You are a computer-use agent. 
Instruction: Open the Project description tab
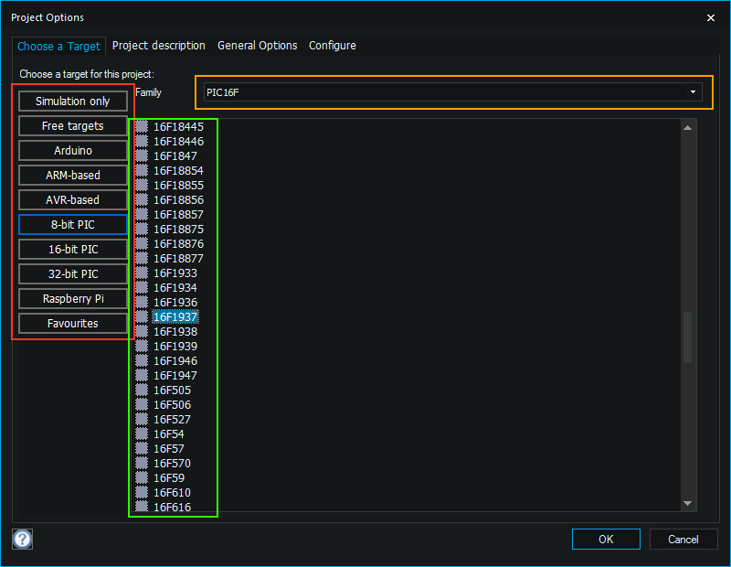pyautogui.click(x=158, y=45)
